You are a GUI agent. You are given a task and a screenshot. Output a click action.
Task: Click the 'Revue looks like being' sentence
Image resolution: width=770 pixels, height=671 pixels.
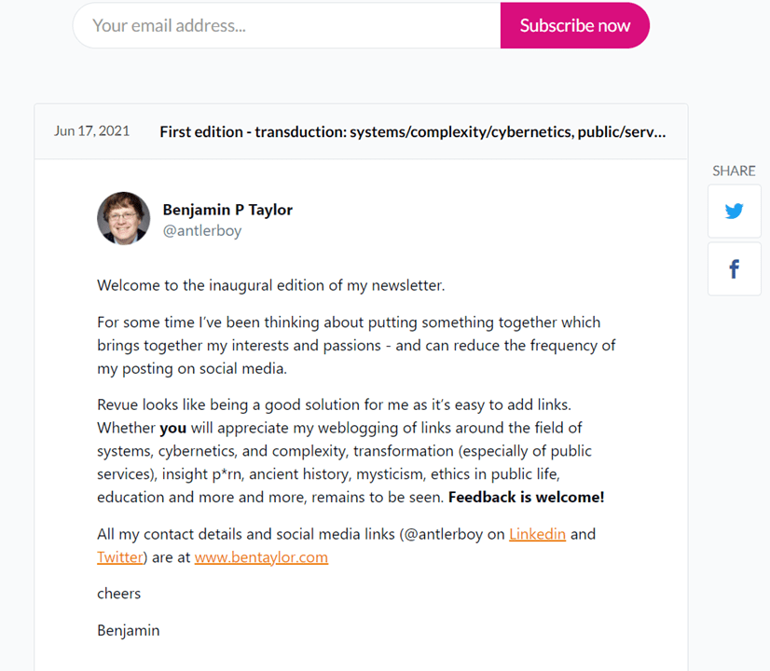(x=233, y=405)
